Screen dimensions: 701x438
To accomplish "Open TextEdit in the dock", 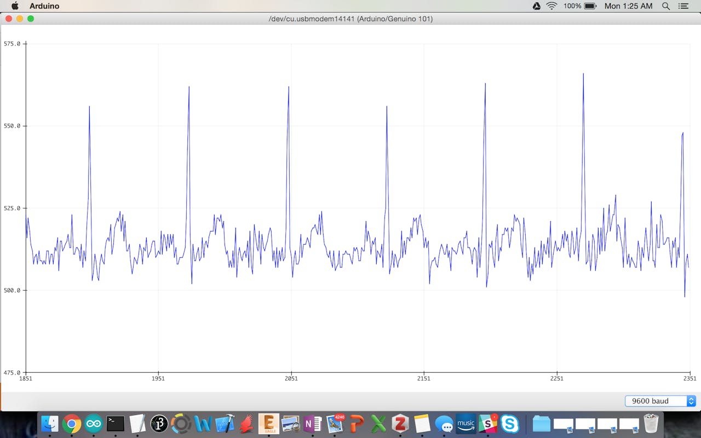I will point(137,423).
